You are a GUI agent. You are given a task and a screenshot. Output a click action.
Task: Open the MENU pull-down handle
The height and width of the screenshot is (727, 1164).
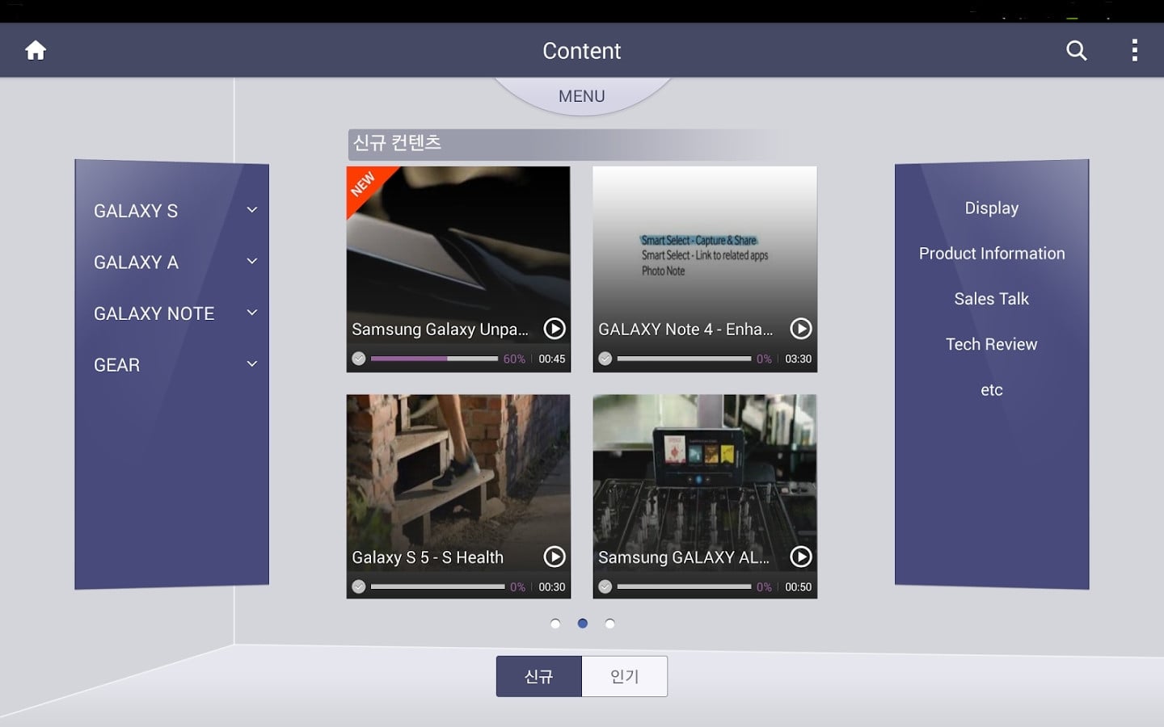pyautogui.click(x=582, y=95)
